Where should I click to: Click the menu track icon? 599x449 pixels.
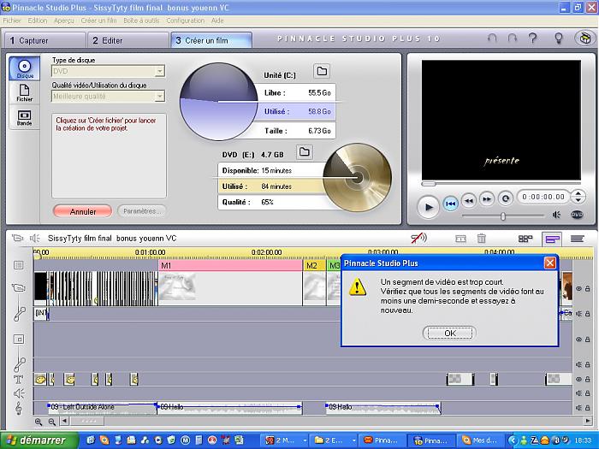tap(18, 265)
